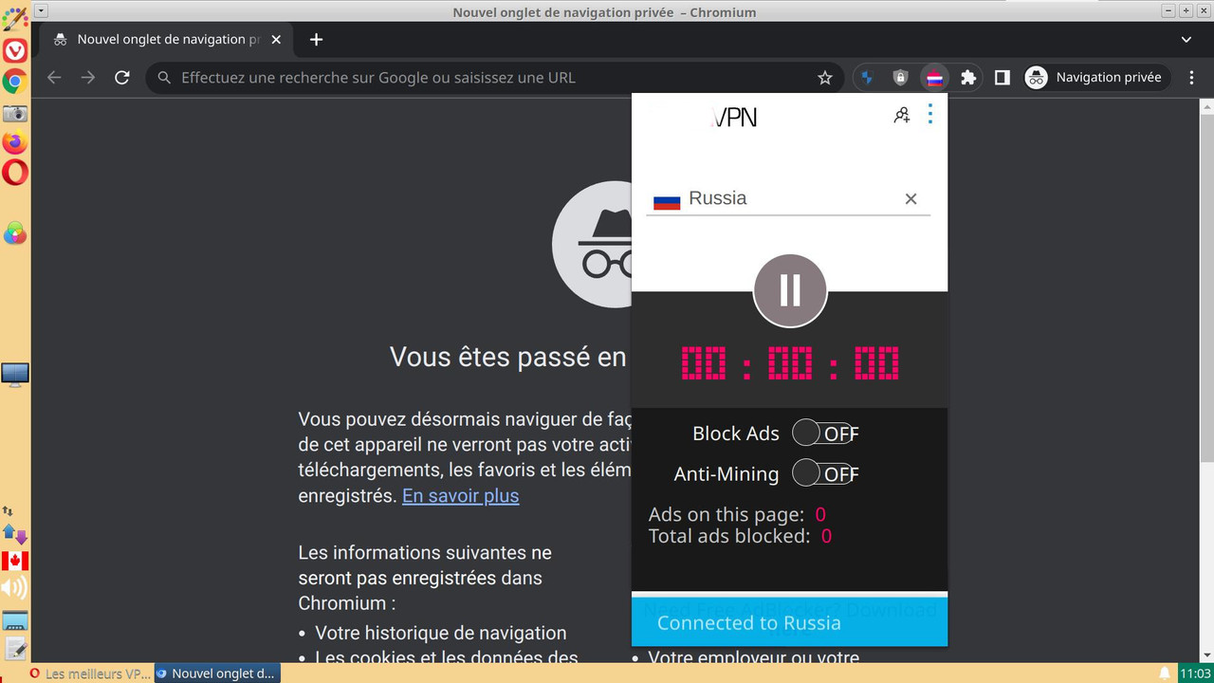1214x683 pixels.
Task: Launch Opera from the dock
Action: coord(15,173)
